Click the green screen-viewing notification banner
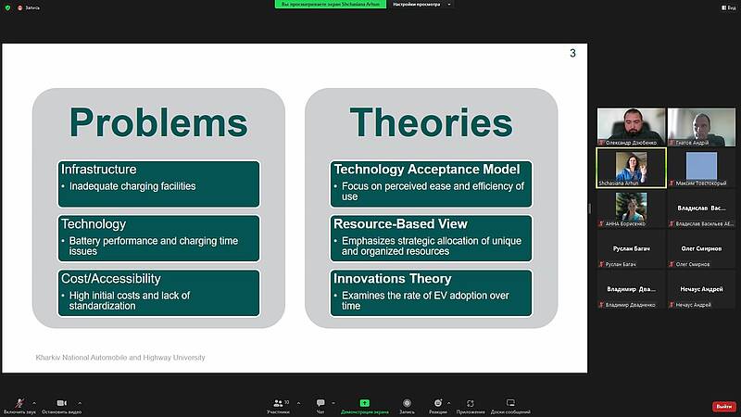Screen dimensions: 741x417 pyautogui.click(x=331, y=5)
